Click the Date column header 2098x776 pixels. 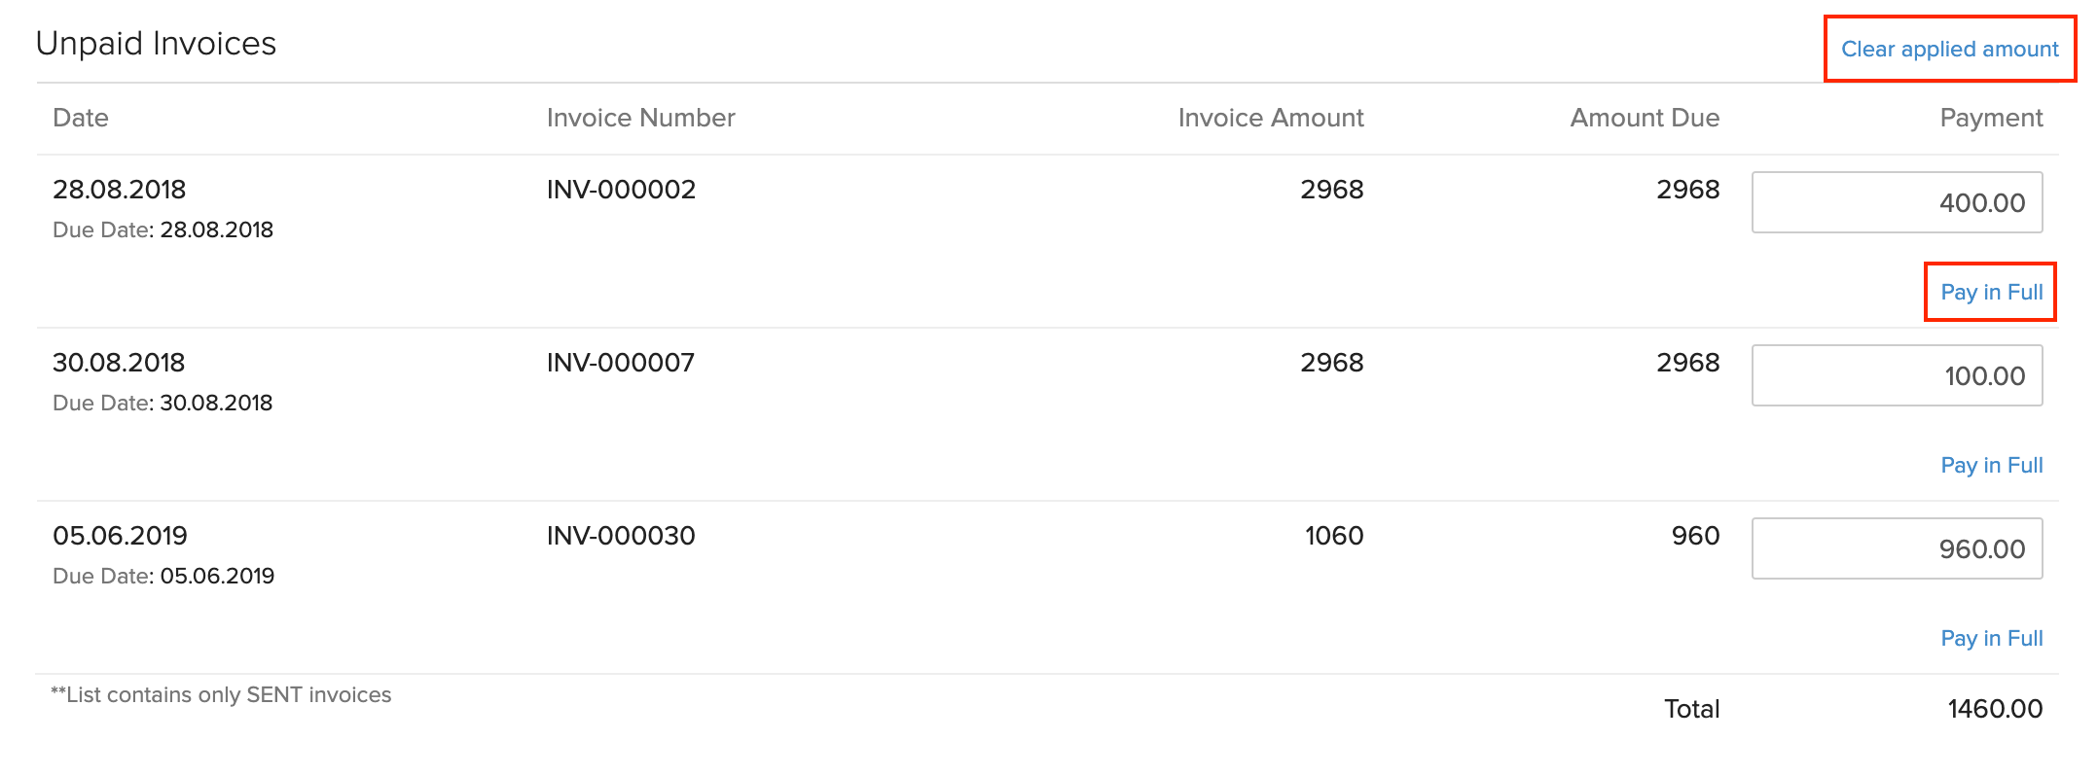pyautogui.click(x=81, y=118)
